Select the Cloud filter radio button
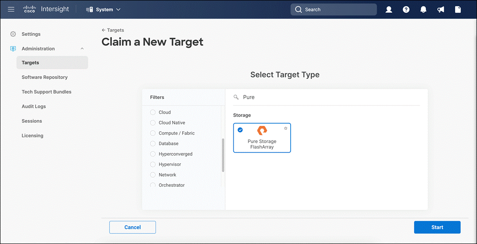 coord(153,112)
